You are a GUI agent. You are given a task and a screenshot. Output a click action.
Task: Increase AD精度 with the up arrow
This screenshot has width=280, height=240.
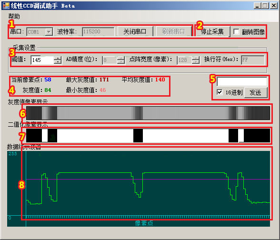coord(121,58)
